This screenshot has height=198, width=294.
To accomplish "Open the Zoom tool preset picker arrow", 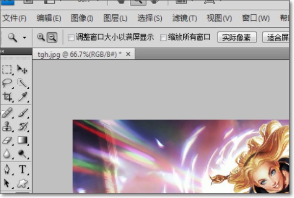I will (x=24, y=38).
